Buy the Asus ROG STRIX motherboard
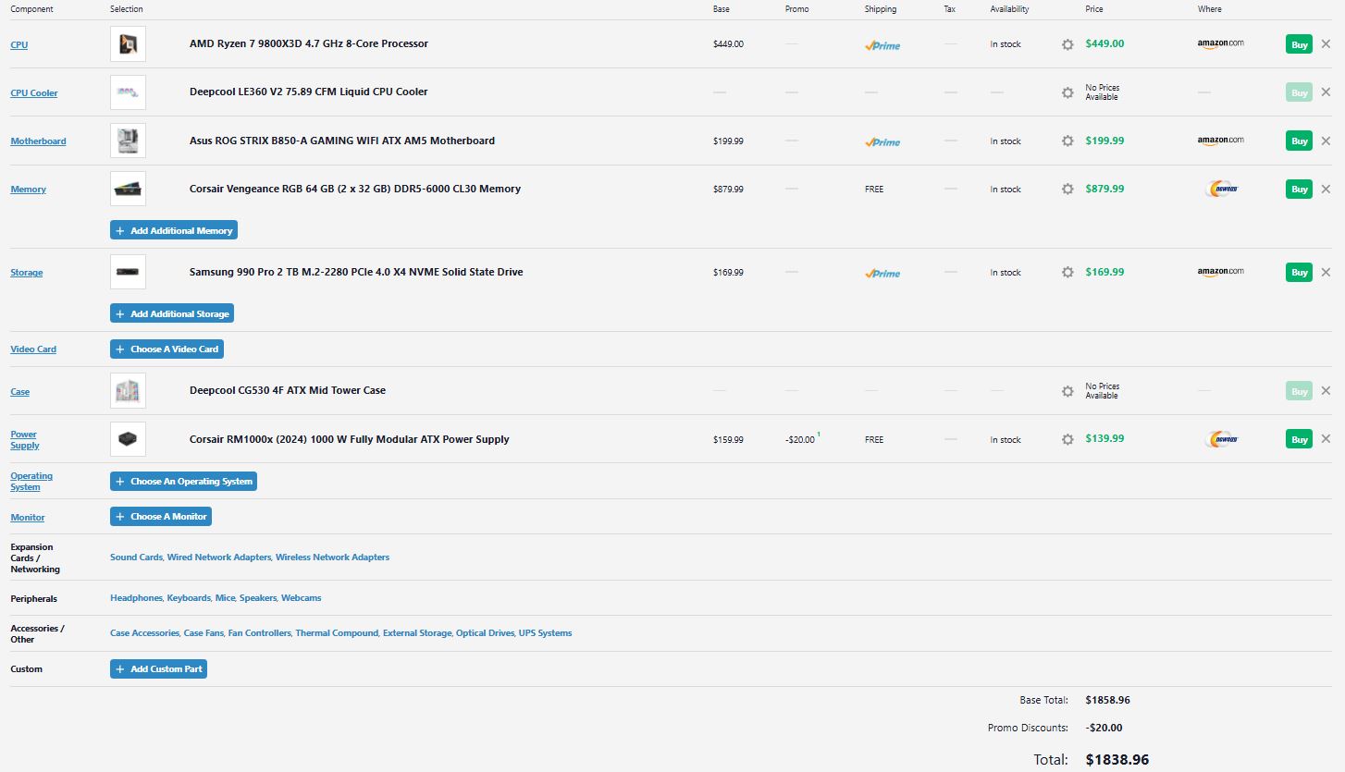 [1299, 141]
